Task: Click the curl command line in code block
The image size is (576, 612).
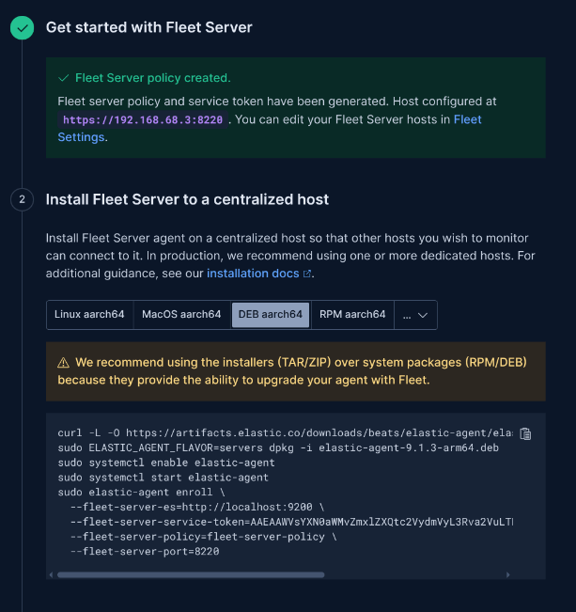Action: pyautogui.click(x=286, y=432)
